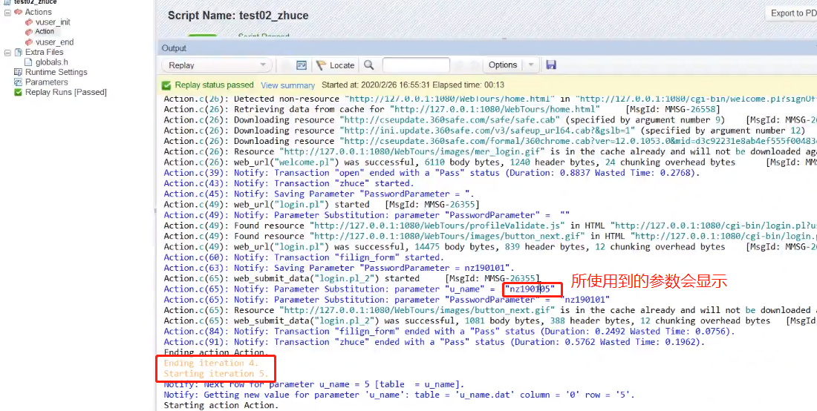Image resolution: width=817 pixels, height=411 pixels.
Task: Select line Transaction "filign_form" ended Pass
Action: coord(449,332)
